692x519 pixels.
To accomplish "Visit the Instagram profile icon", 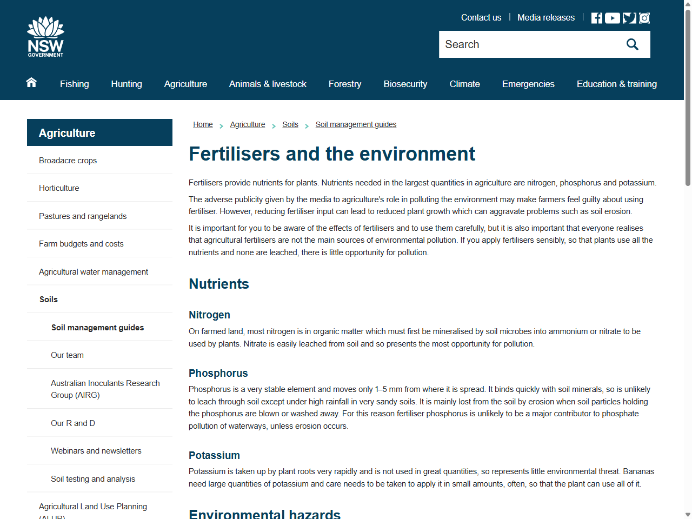I will click(644, 17).
